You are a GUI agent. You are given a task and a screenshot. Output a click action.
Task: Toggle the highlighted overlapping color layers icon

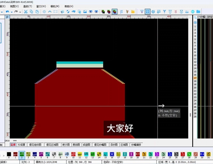click(115, 12)
